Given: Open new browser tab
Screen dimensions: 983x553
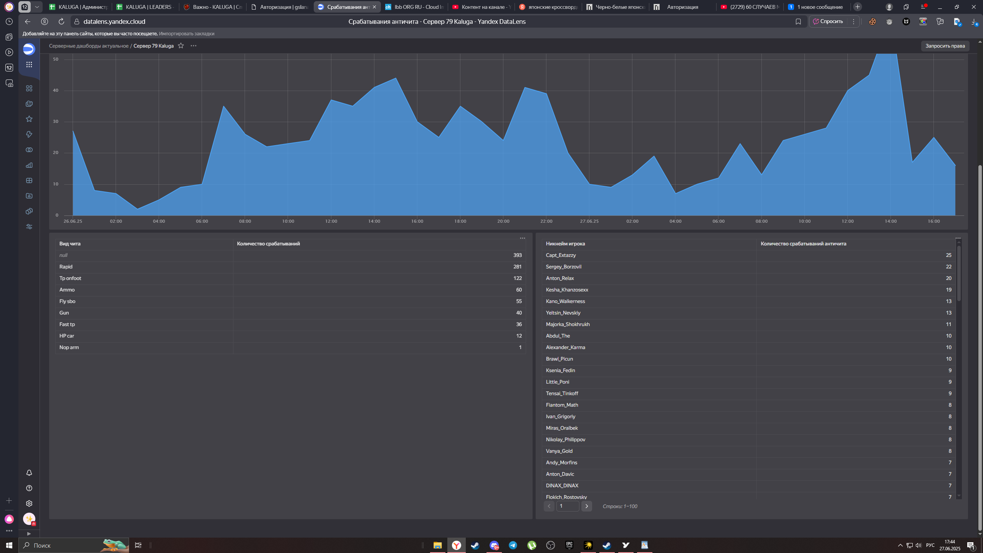Looking at the screenshot, I should click(857, 7).
